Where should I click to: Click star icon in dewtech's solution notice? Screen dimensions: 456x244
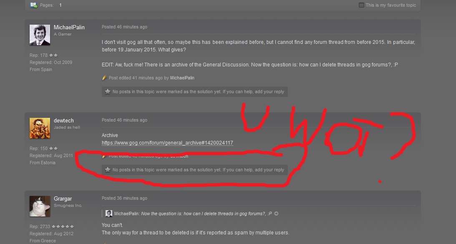tap(108, 170)
